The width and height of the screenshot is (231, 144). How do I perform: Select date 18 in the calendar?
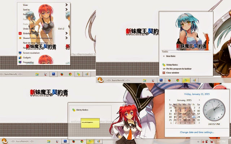pyautogui.click(x=170, y=117)
